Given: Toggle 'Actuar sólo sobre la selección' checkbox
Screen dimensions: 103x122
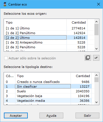Looking at the screenshot, I should pos(6,58).
